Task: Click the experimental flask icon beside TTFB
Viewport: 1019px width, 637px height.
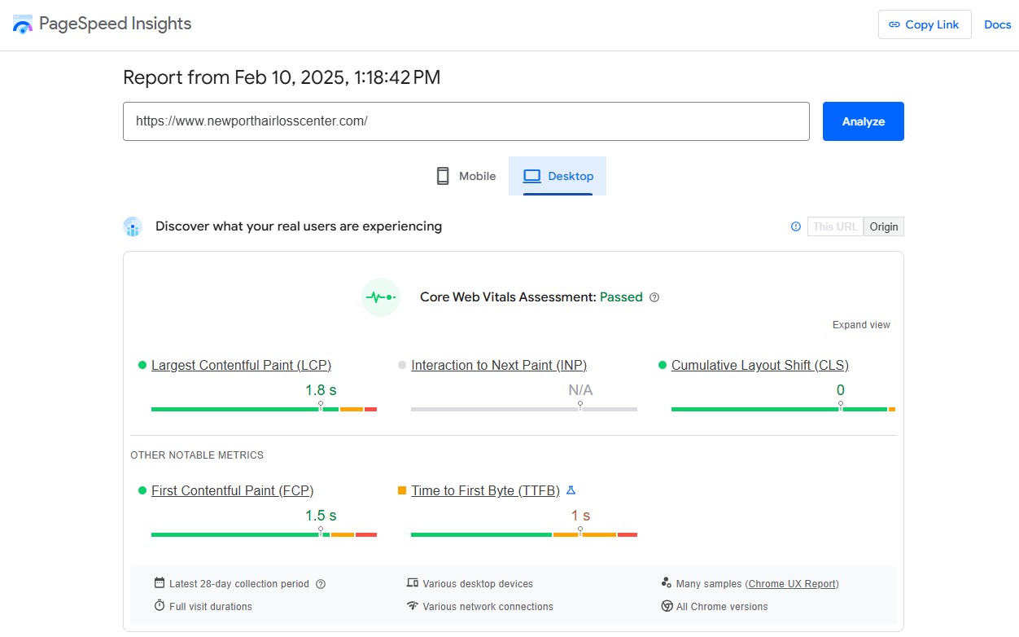Action: tap(571, 490)
